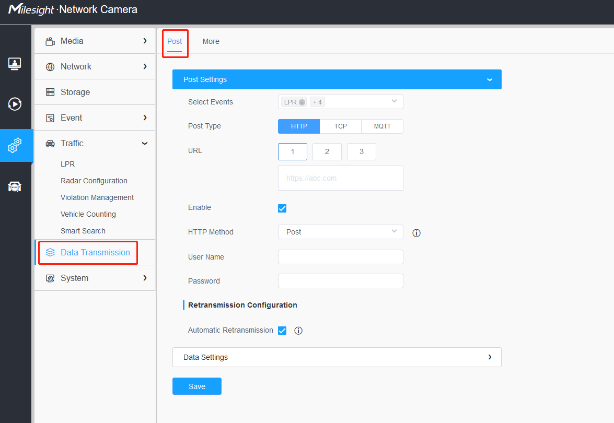Click the URL input field
Screen dimensions: 614x423
click(x=341, y=179)
